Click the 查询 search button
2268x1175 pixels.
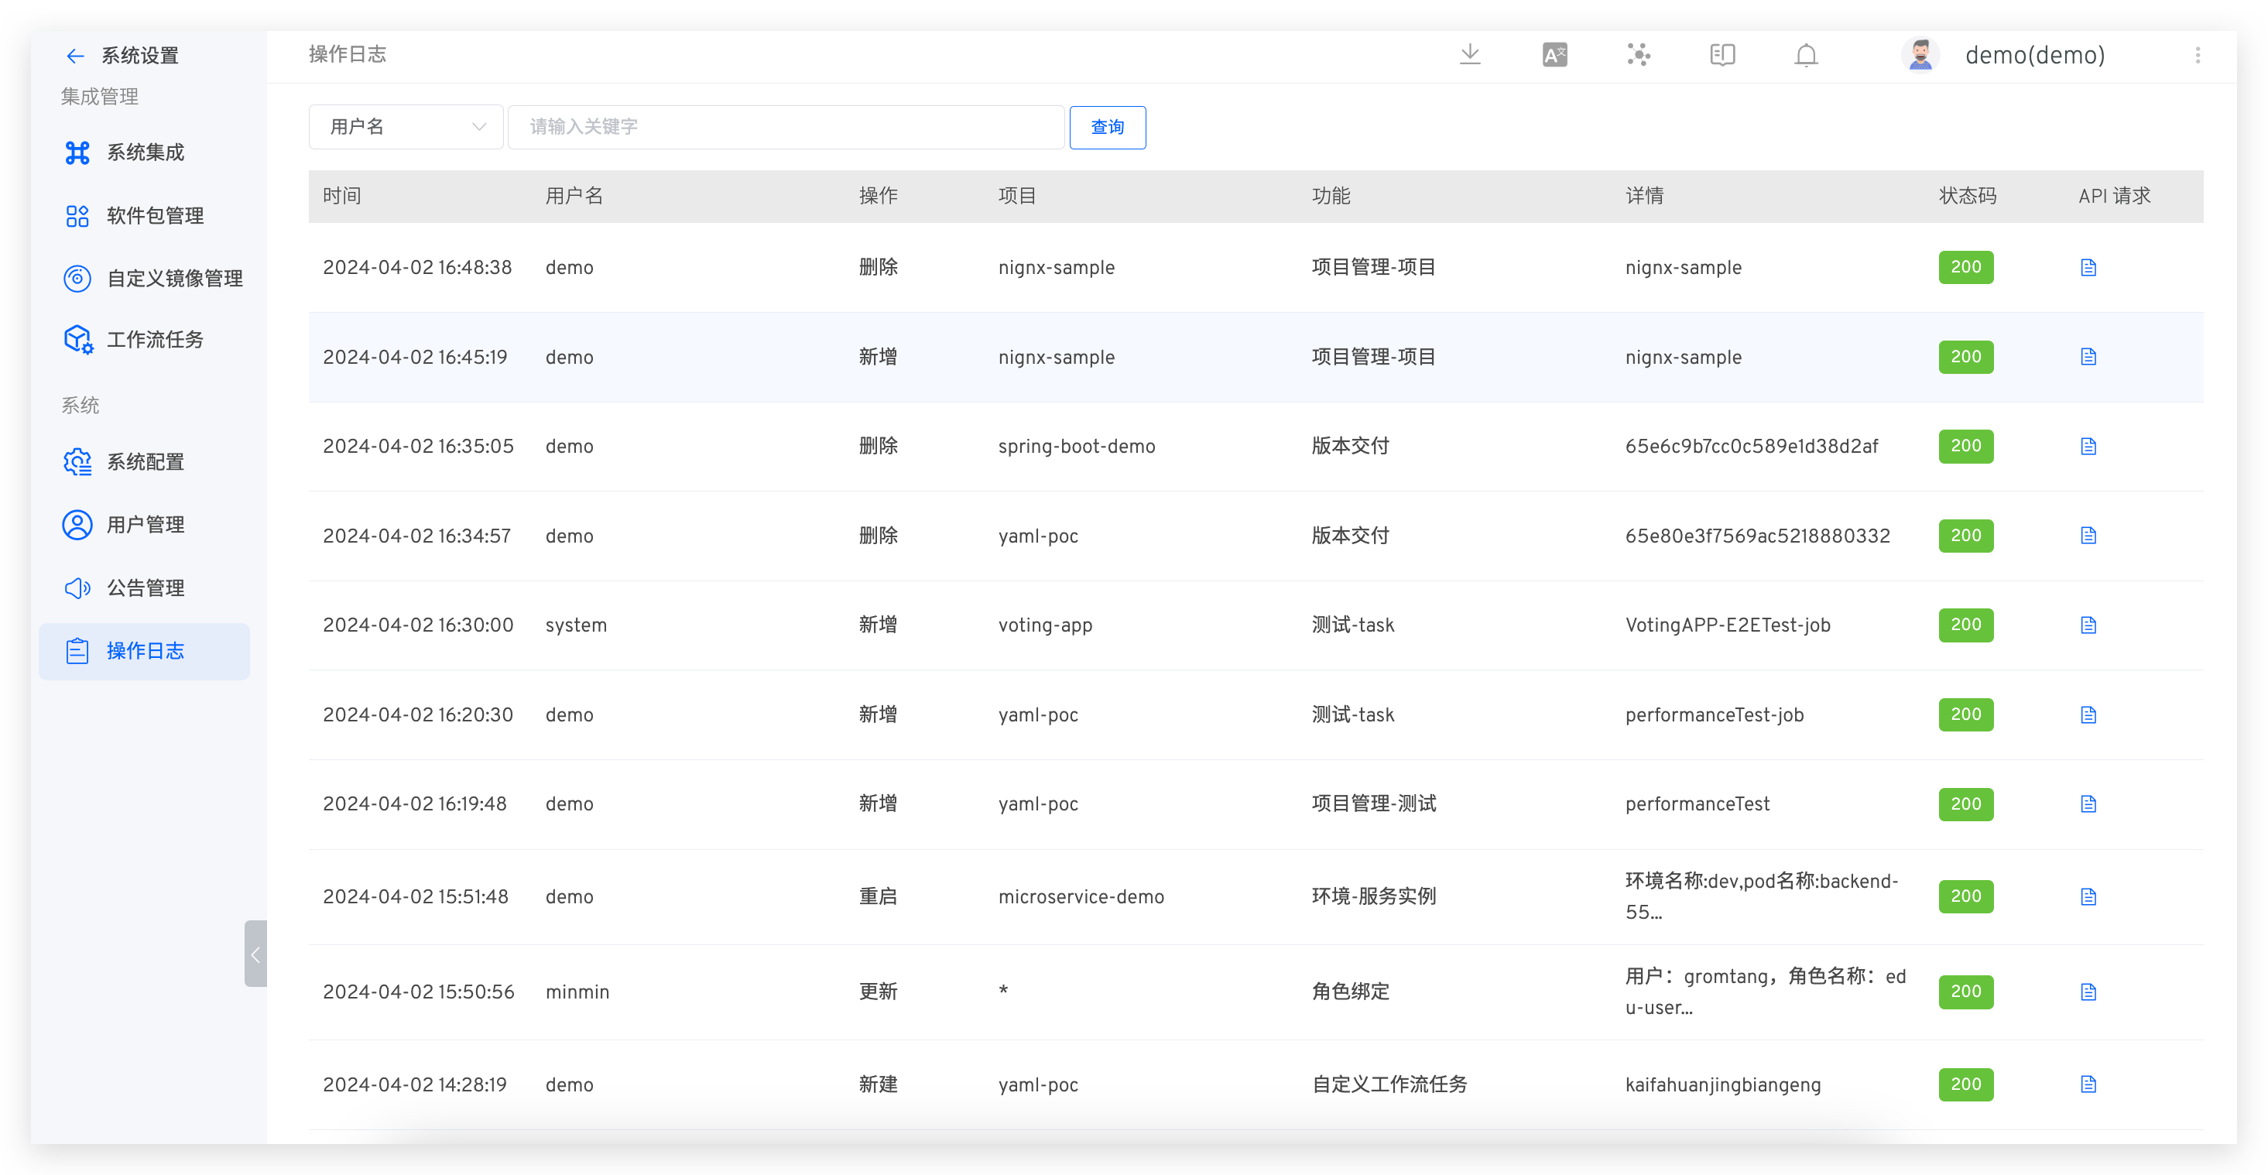[1107, 127]
